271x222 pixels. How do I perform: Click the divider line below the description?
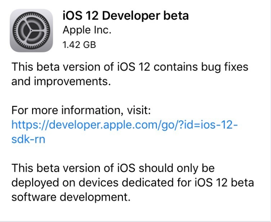point(135,221)
